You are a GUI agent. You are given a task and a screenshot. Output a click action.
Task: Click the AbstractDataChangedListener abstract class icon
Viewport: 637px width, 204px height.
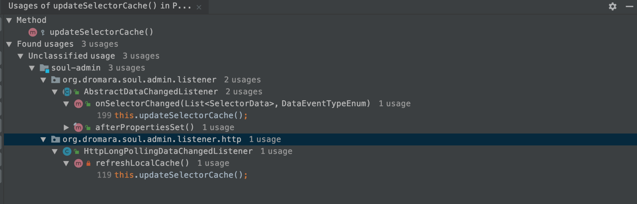pos(67,92)
